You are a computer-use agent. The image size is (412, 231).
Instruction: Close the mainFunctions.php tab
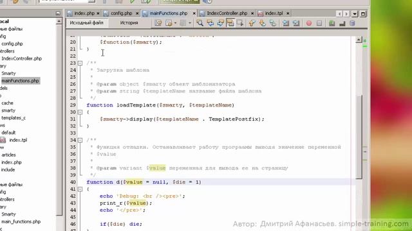pyautogui.click(x=194, y=13)
